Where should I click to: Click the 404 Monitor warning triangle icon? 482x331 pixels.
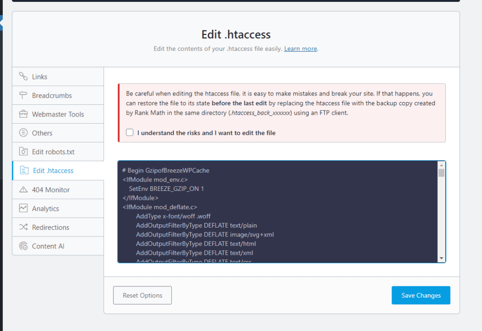[x=24, y=189]
